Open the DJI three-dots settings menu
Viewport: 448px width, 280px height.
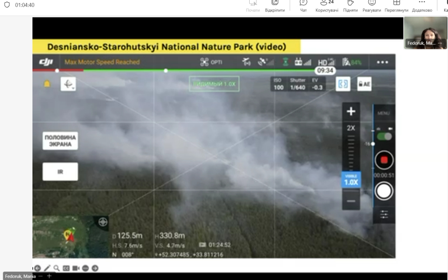click(382, 62)
